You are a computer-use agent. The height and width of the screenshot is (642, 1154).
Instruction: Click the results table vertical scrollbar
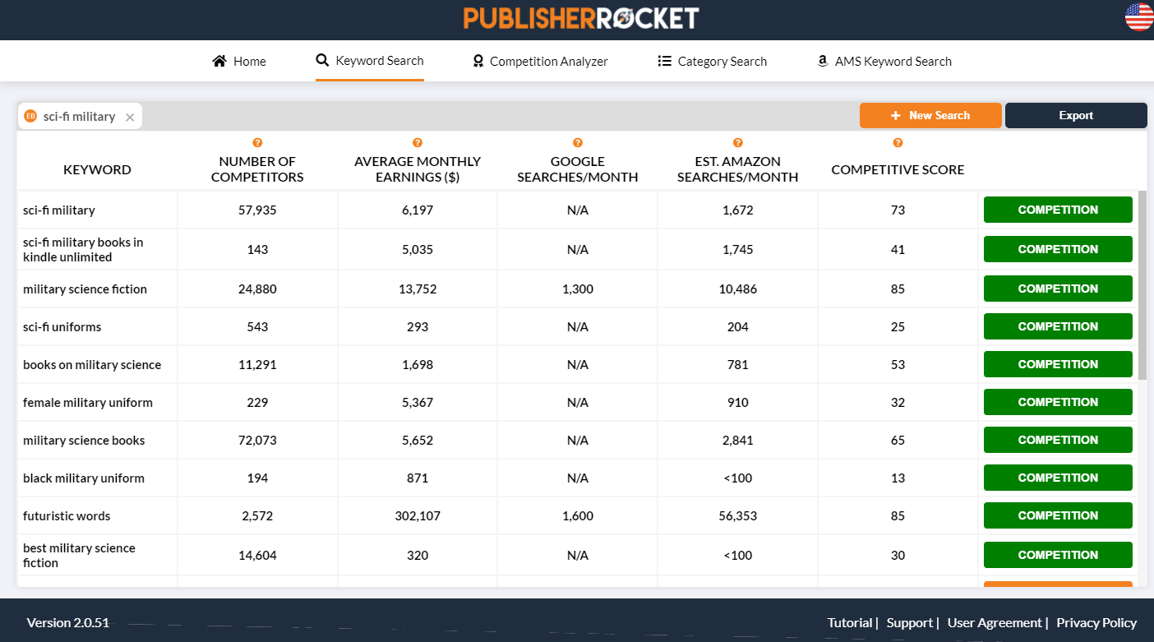(x=1142, y=284)
